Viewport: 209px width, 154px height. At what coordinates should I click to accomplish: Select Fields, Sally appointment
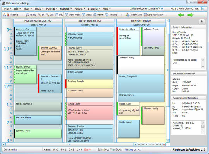coord(128,108)
